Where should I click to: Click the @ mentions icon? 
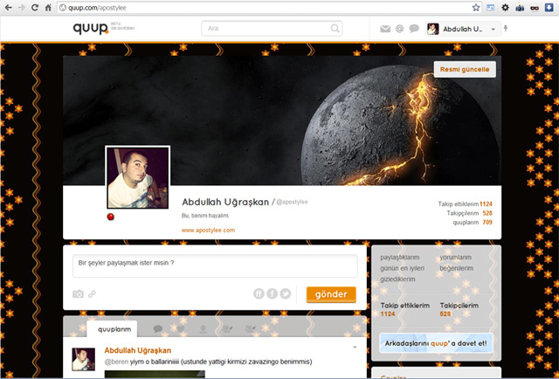tap(399, 29)
